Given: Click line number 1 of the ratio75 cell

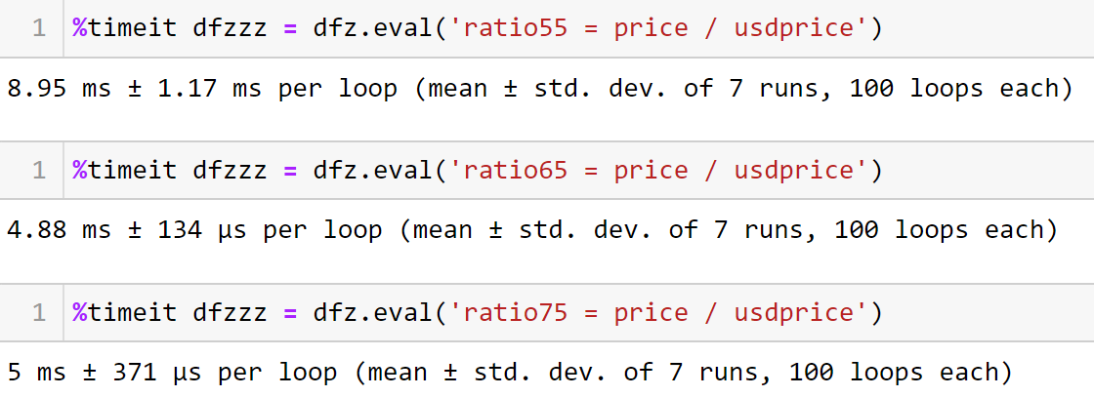Looking at the screenshot, I should (38, 312).
